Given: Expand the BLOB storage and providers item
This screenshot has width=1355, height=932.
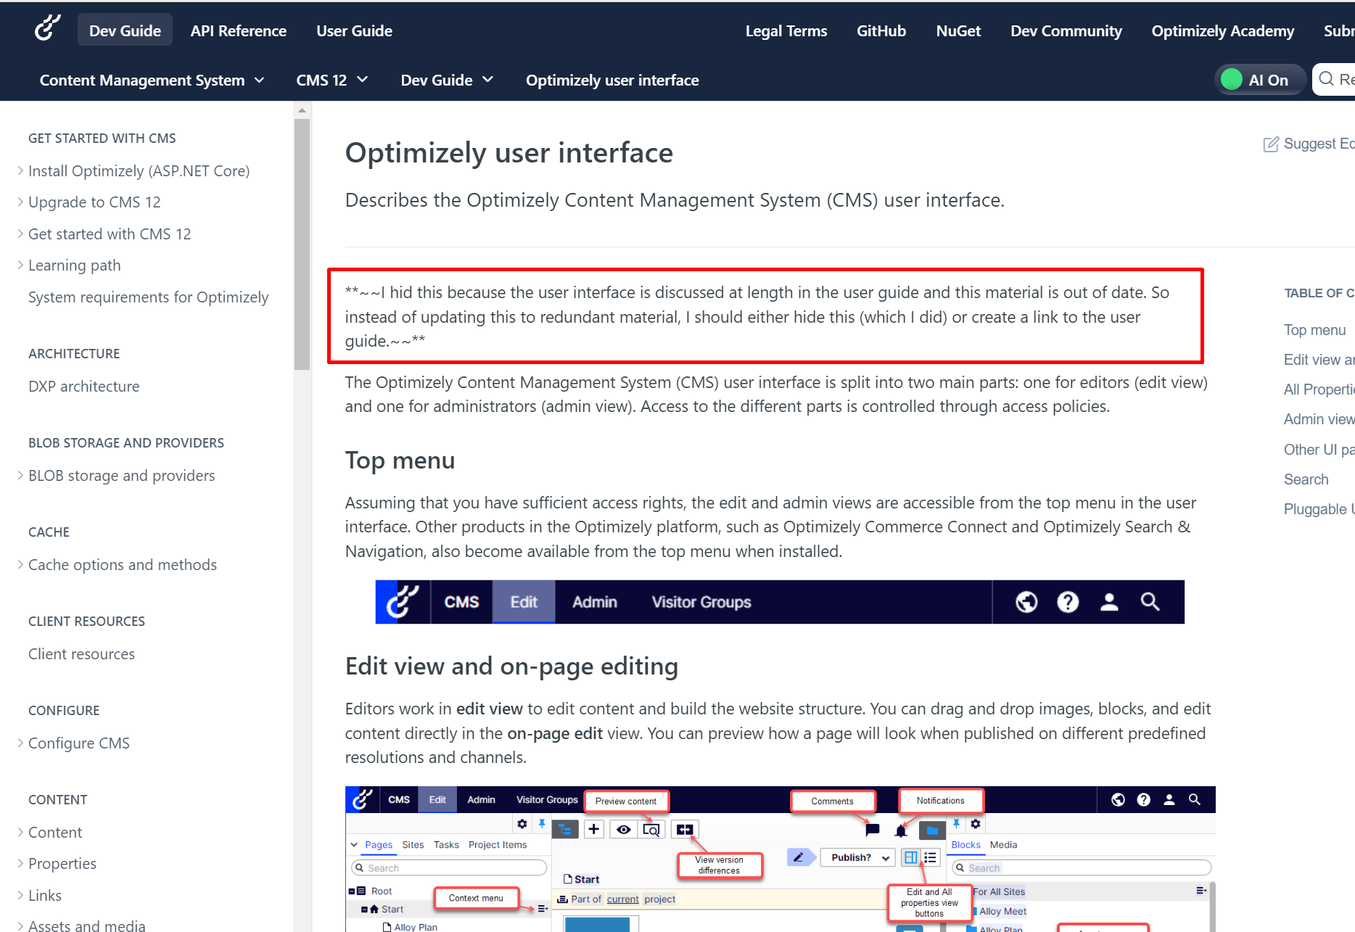Looking at the screenshot, I should tap(20, 476).
